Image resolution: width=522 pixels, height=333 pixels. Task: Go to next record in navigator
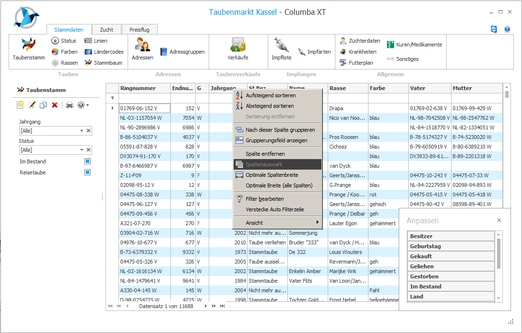click(x=206, y=306)
